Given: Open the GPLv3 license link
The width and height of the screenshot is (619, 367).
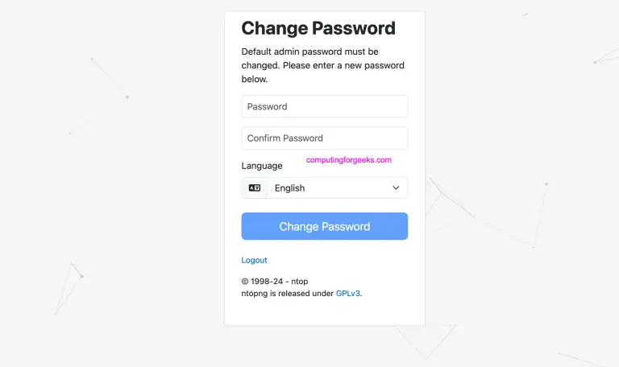Looking at the screenshot, I should tap(348, 294).
